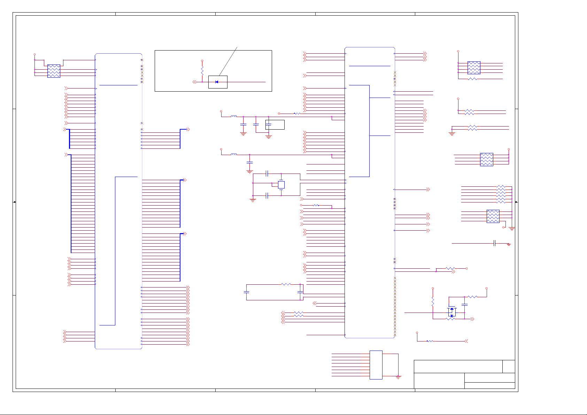Click the eight-pin rectangular component at bottom
Viewport: 587px width, 415px height.
coord(376,365)
